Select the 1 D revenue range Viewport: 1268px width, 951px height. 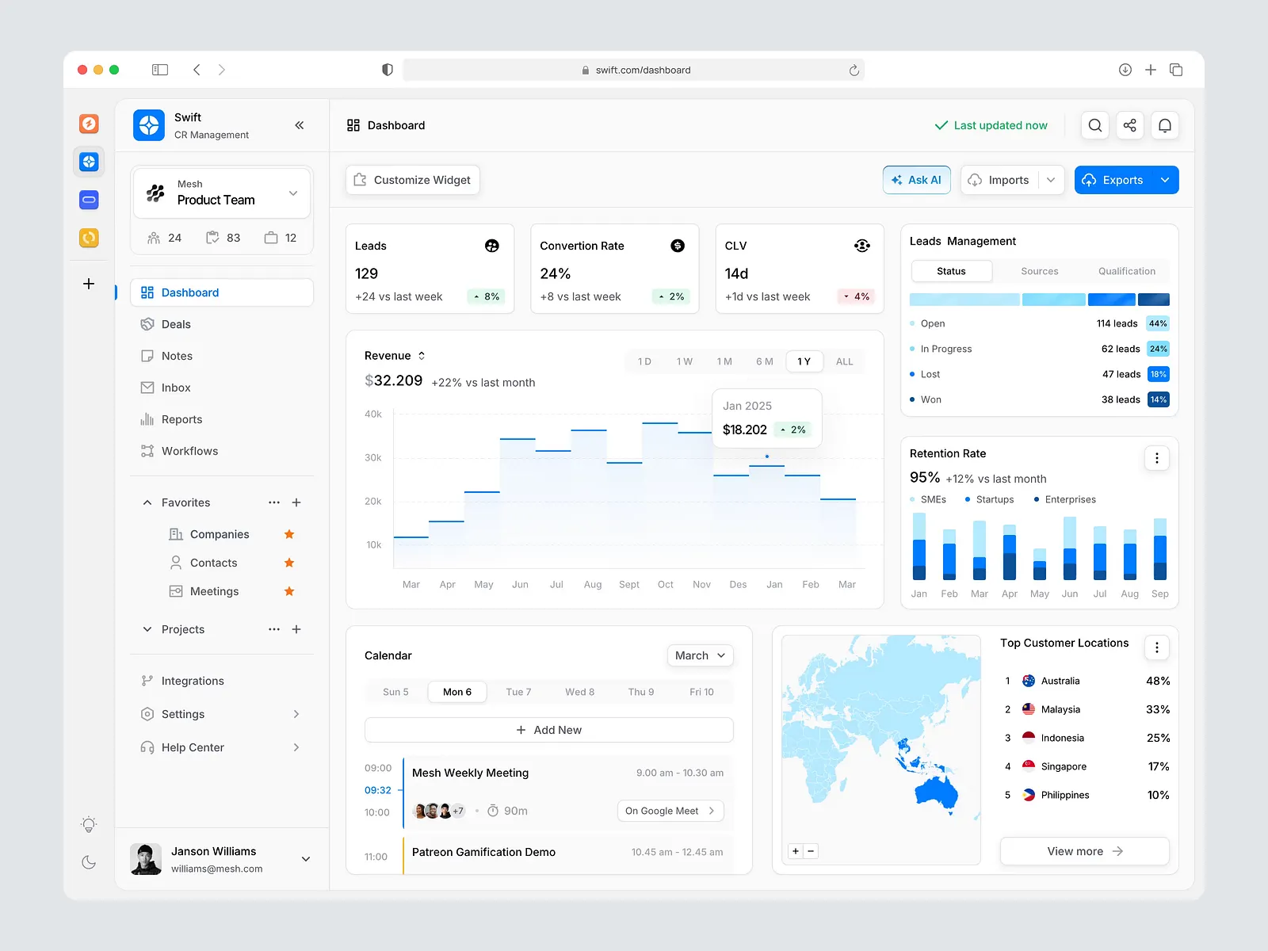tap(644, 361)
